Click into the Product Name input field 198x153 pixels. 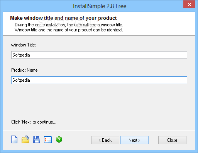pos(99,80)
